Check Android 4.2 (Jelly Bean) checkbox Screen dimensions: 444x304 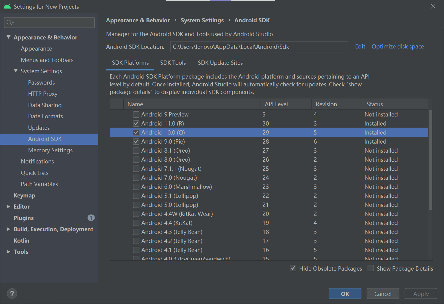click(x=136, y=241)
